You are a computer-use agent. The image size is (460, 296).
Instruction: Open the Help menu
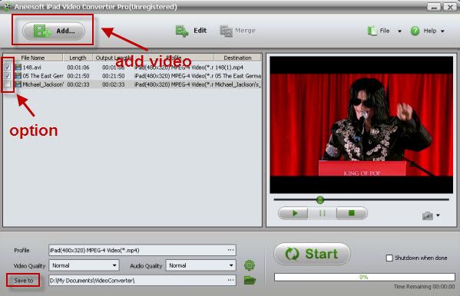[x=428, y=31]
